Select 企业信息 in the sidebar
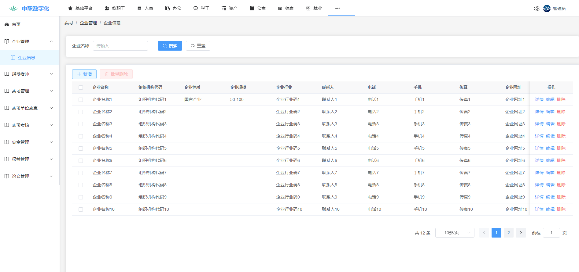Image resolution: width=579 pixels, height=272 pixels. click(27, 58)
